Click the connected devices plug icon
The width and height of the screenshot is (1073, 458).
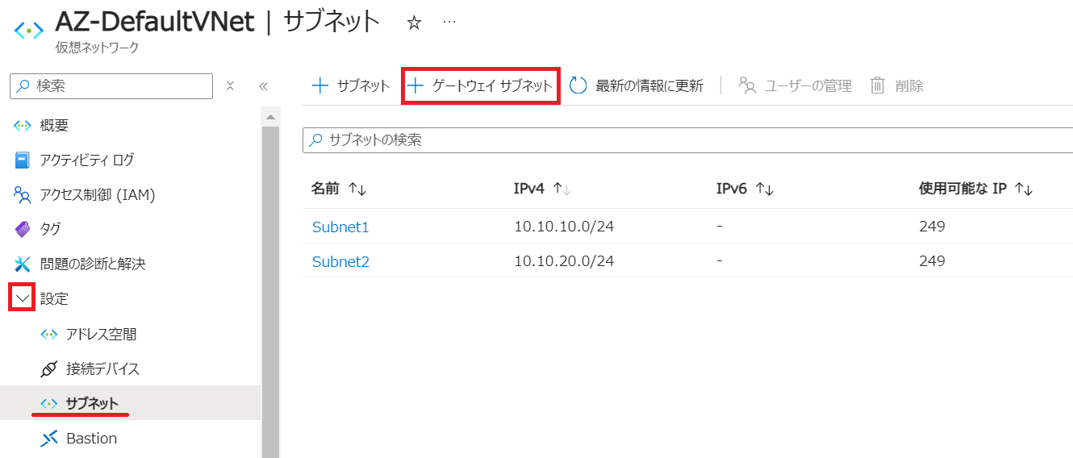click(48, 369)
